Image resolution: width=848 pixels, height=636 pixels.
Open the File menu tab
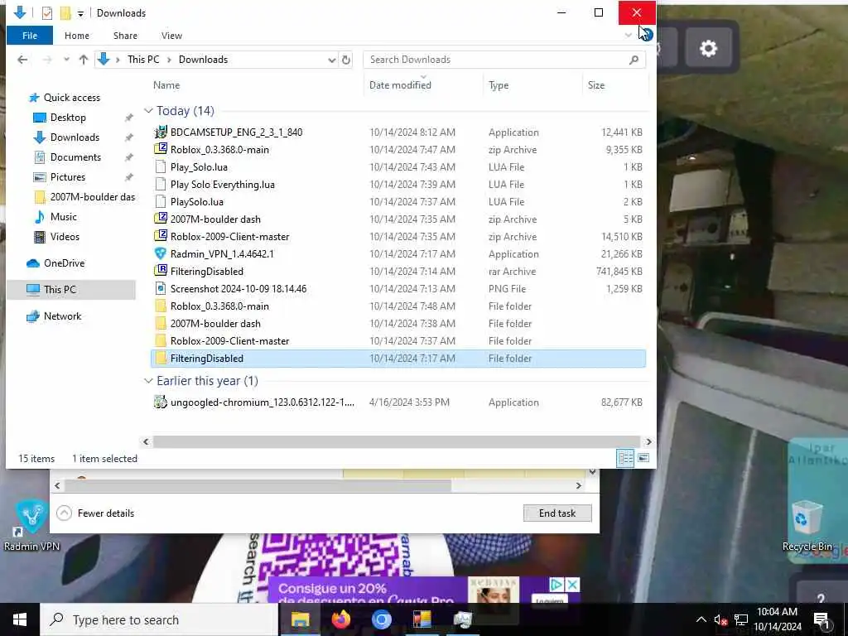point(30,36)
